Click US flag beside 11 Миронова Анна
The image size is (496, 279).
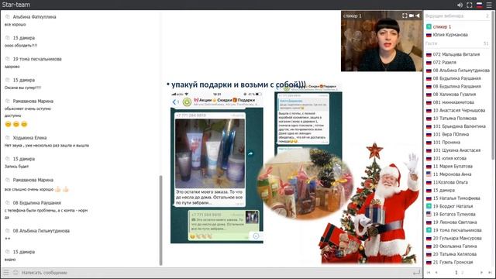click(429, 174)
